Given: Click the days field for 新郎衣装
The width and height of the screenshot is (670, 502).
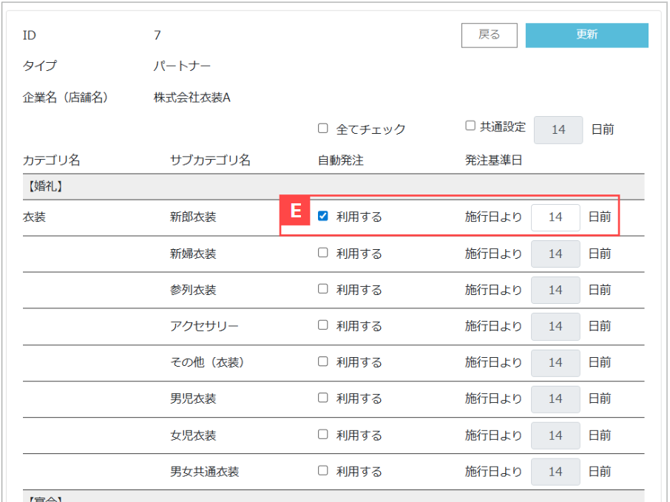Looking at the screenshot, I should 555,217.
